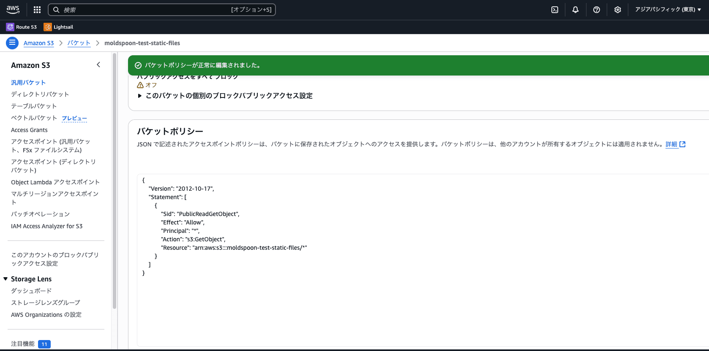Click the AWS logo home icon
This screenshot has height=351, width=709.
click(13, 9)
